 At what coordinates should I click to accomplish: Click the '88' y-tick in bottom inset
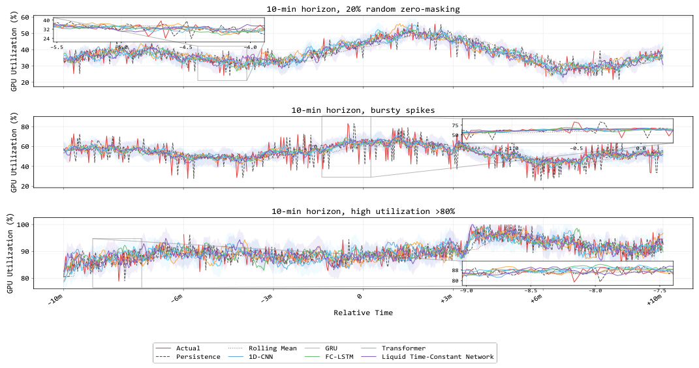click(x=455, y=270)
